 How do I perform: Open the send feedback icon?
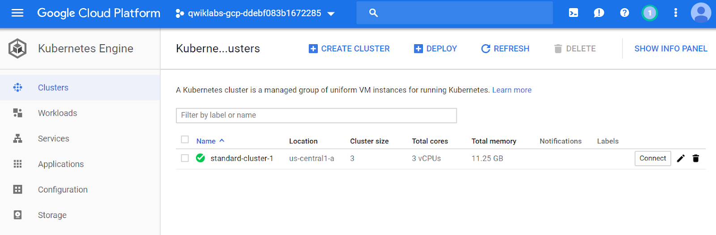pyautogui.click(x=599, y=13)
